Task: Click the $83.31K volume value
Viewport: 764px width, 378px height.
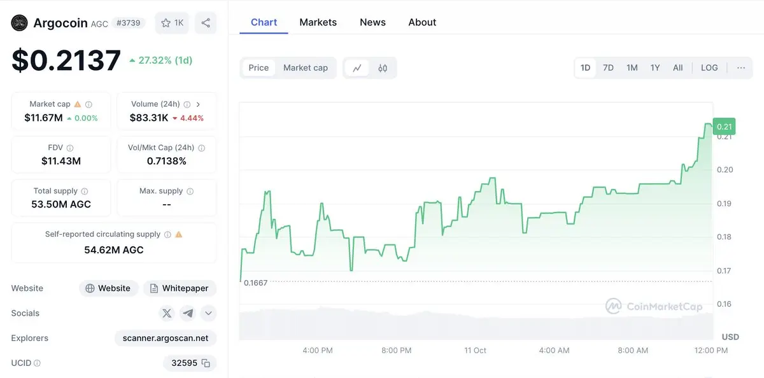Action: click(x=149, y=118)
